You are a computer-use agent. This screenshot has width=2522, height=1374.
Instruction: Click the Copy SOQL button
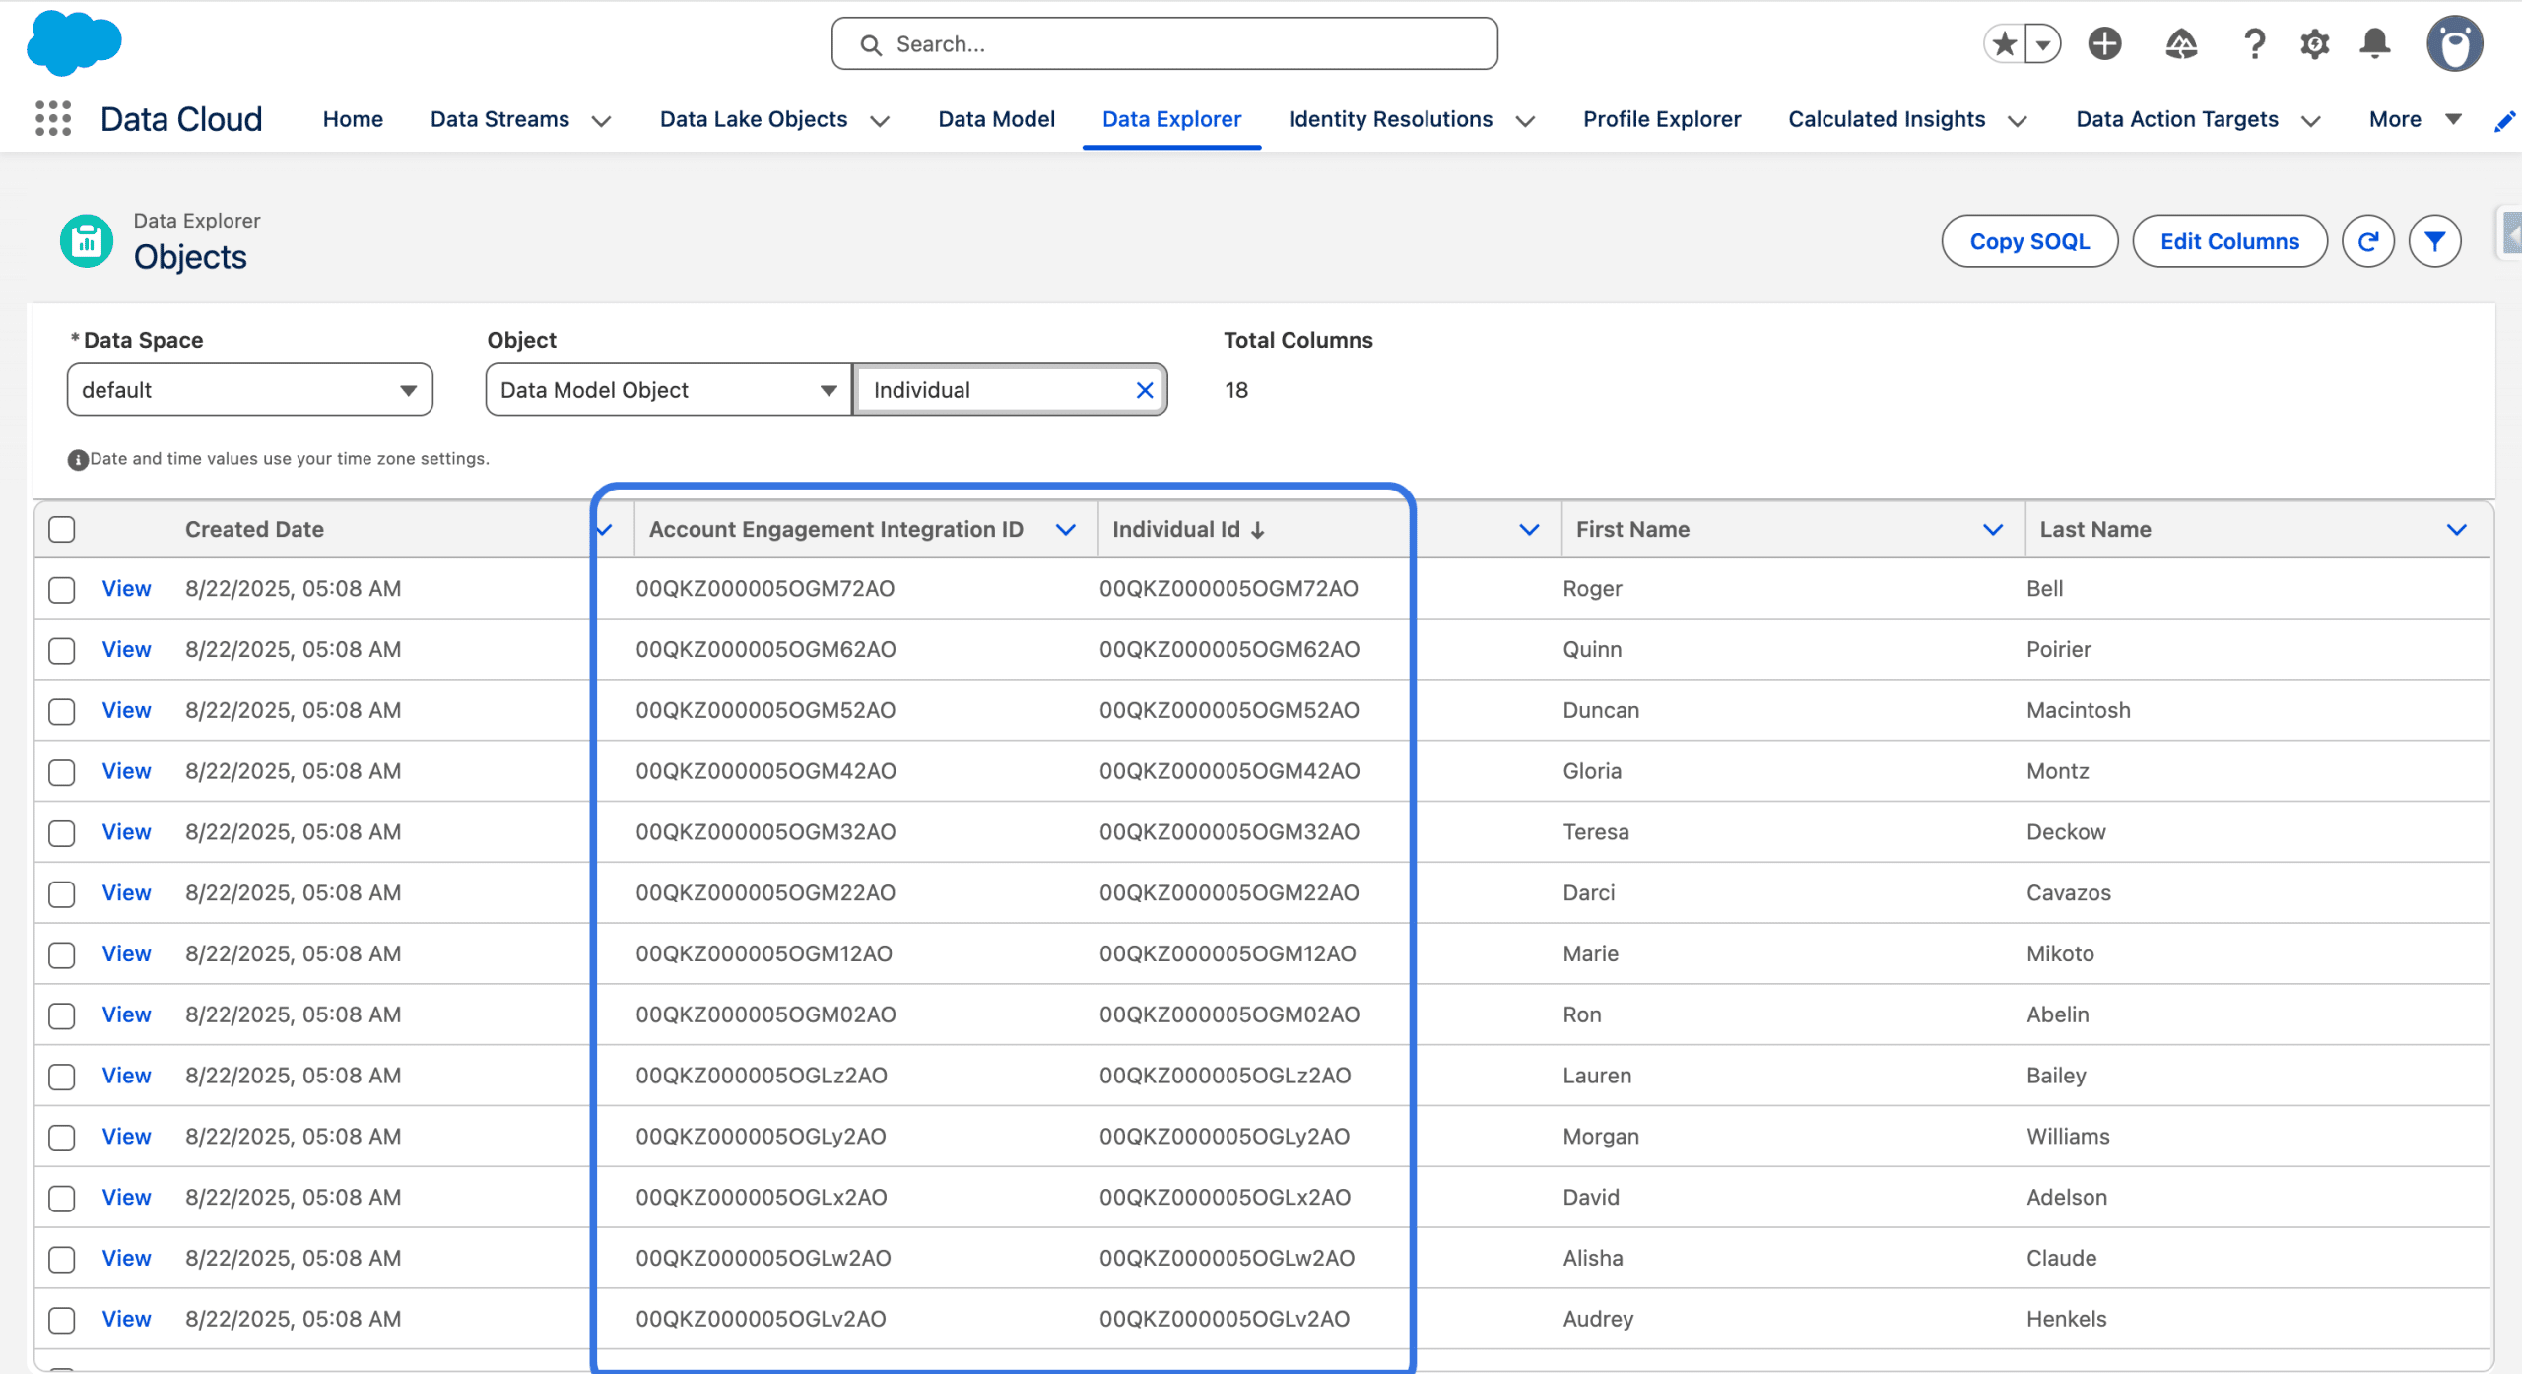pyautogui.click(x=2028, y=241)
